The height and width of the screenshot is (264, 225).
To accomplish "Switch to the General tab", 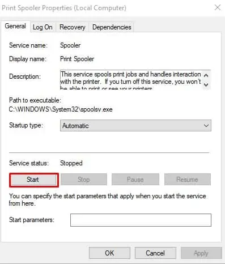I will coord(15,26).
